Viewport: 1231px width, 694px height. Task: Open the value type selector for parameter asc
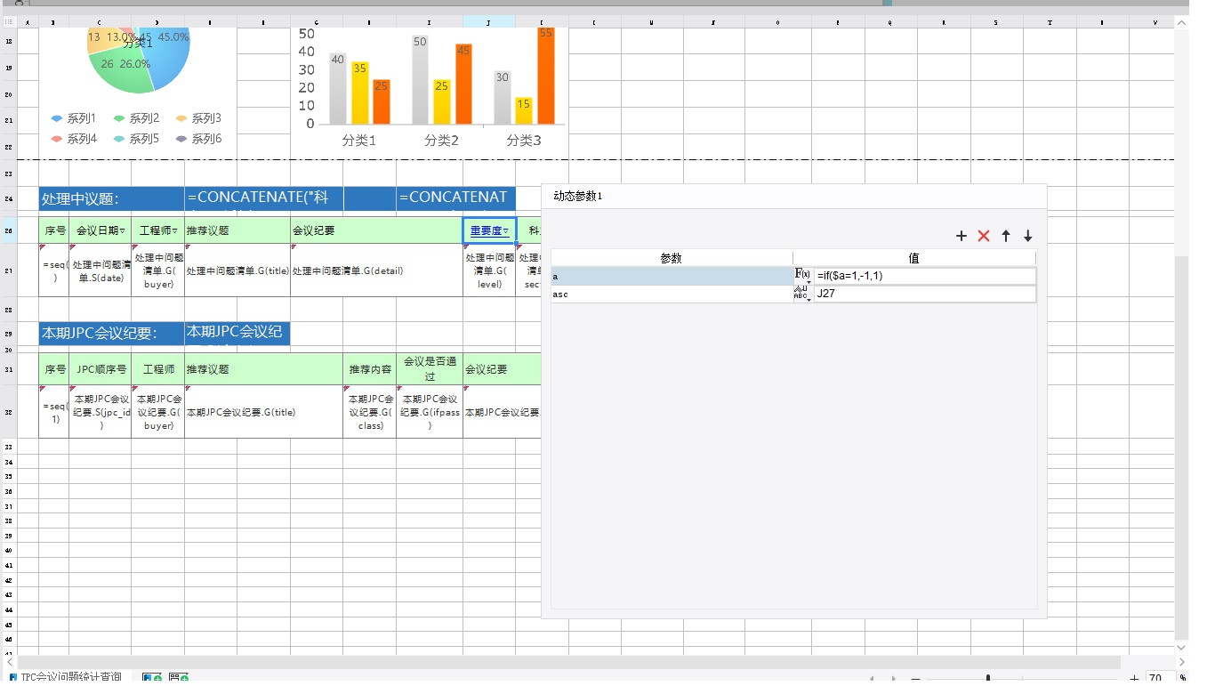coord(802,294)
